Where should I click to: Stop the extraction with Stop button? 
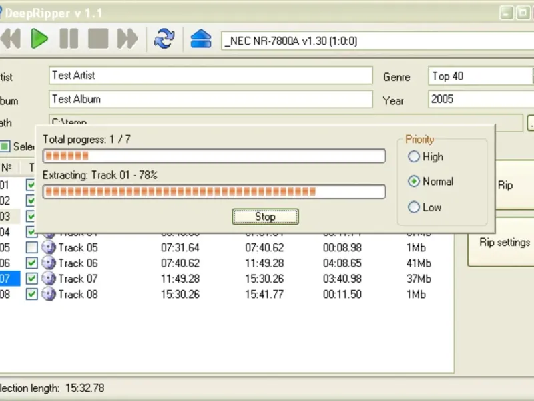coord(265,217)
